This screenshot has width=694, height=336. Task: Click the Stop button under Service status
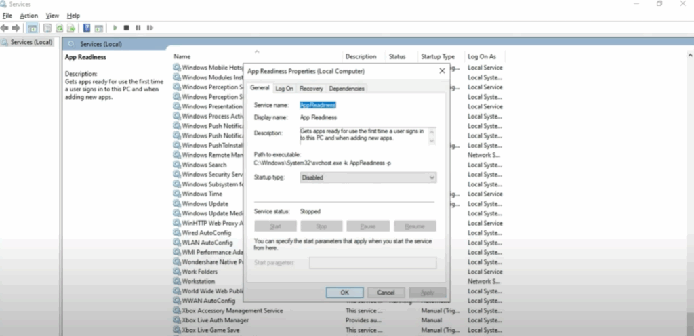click(x=321, y=226)
